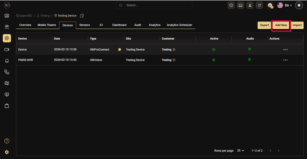This screenshot has height=159, width=307.
Task: Switch to the IO tab
Action: 101,25
